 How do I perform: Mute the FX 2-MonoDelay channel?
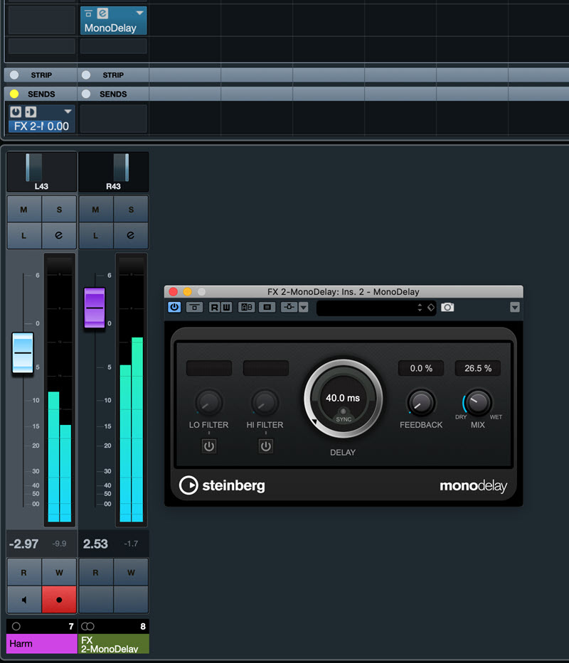click(95, 210)
